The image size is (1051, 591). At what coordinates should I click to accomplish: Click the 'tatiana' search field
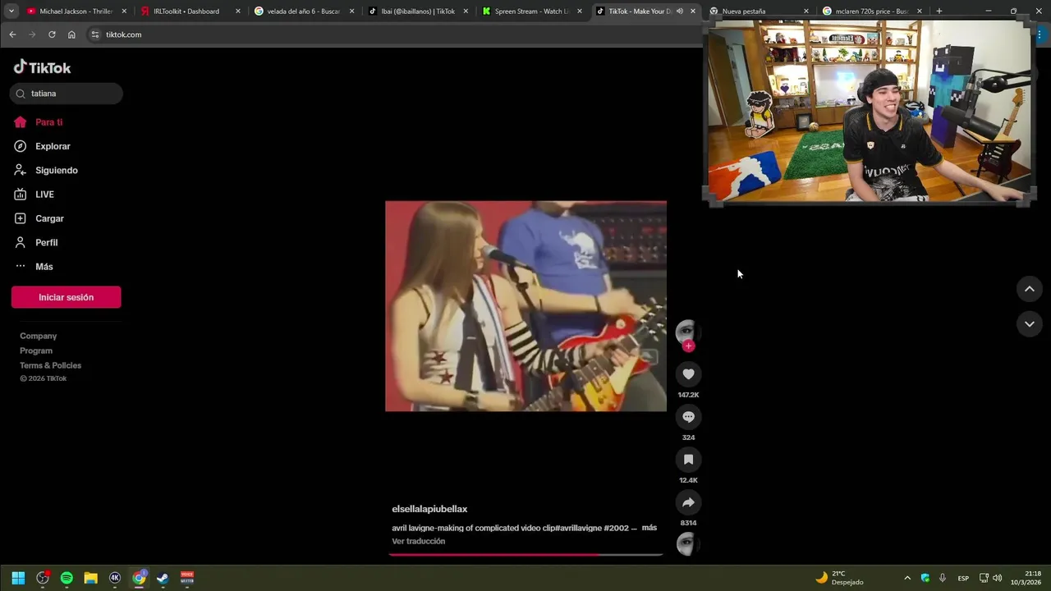pos(67,94)
